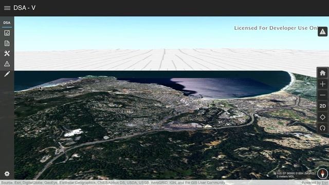Open settings gear in sidebar
329x185 pixels.
click(x=7, y=174)
